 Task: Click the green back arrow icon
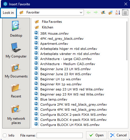coord(88,12)
